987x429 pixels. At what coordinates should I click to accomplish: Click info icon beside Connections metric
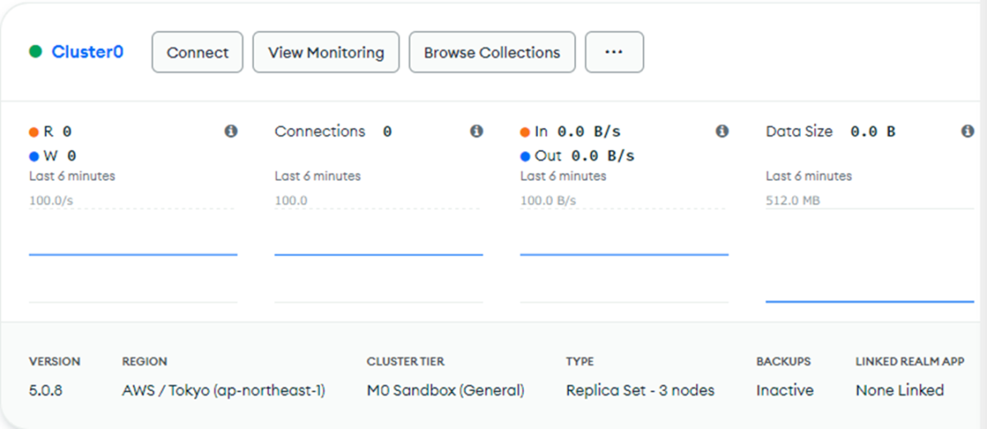(x=476, y=131)
